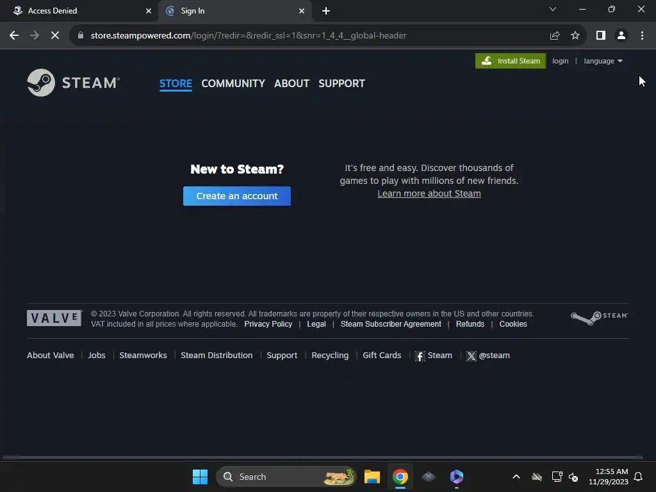Open the STORE menu
Screen dimensions: 656x492
tap(176, 83)
